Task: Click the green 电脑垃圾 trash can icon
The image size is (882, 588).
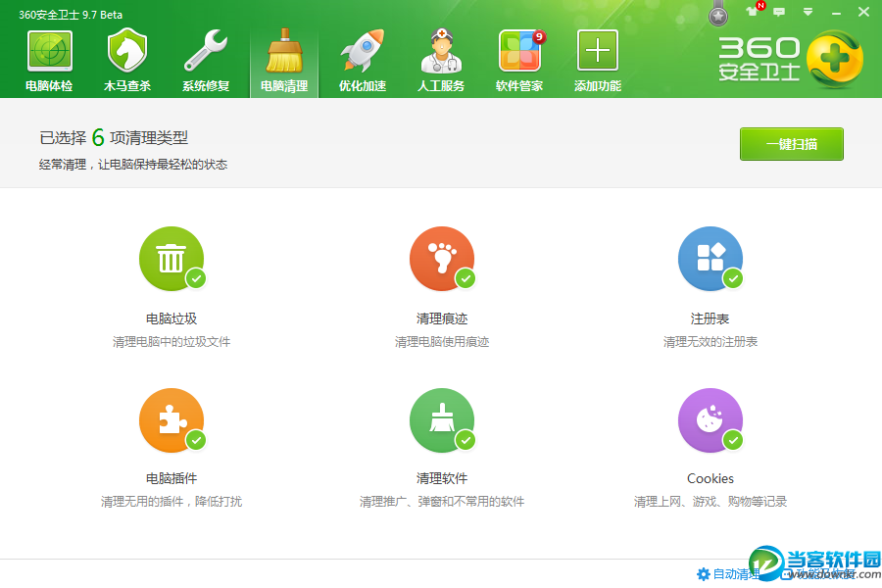Action: point(171,259)
